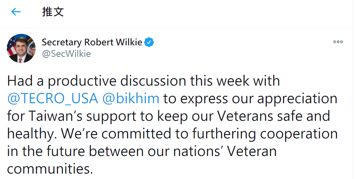Open the three-dot more options menu
Image resolution: width=363 pixels, height=179 pixels.
click(x=338, y=42)
